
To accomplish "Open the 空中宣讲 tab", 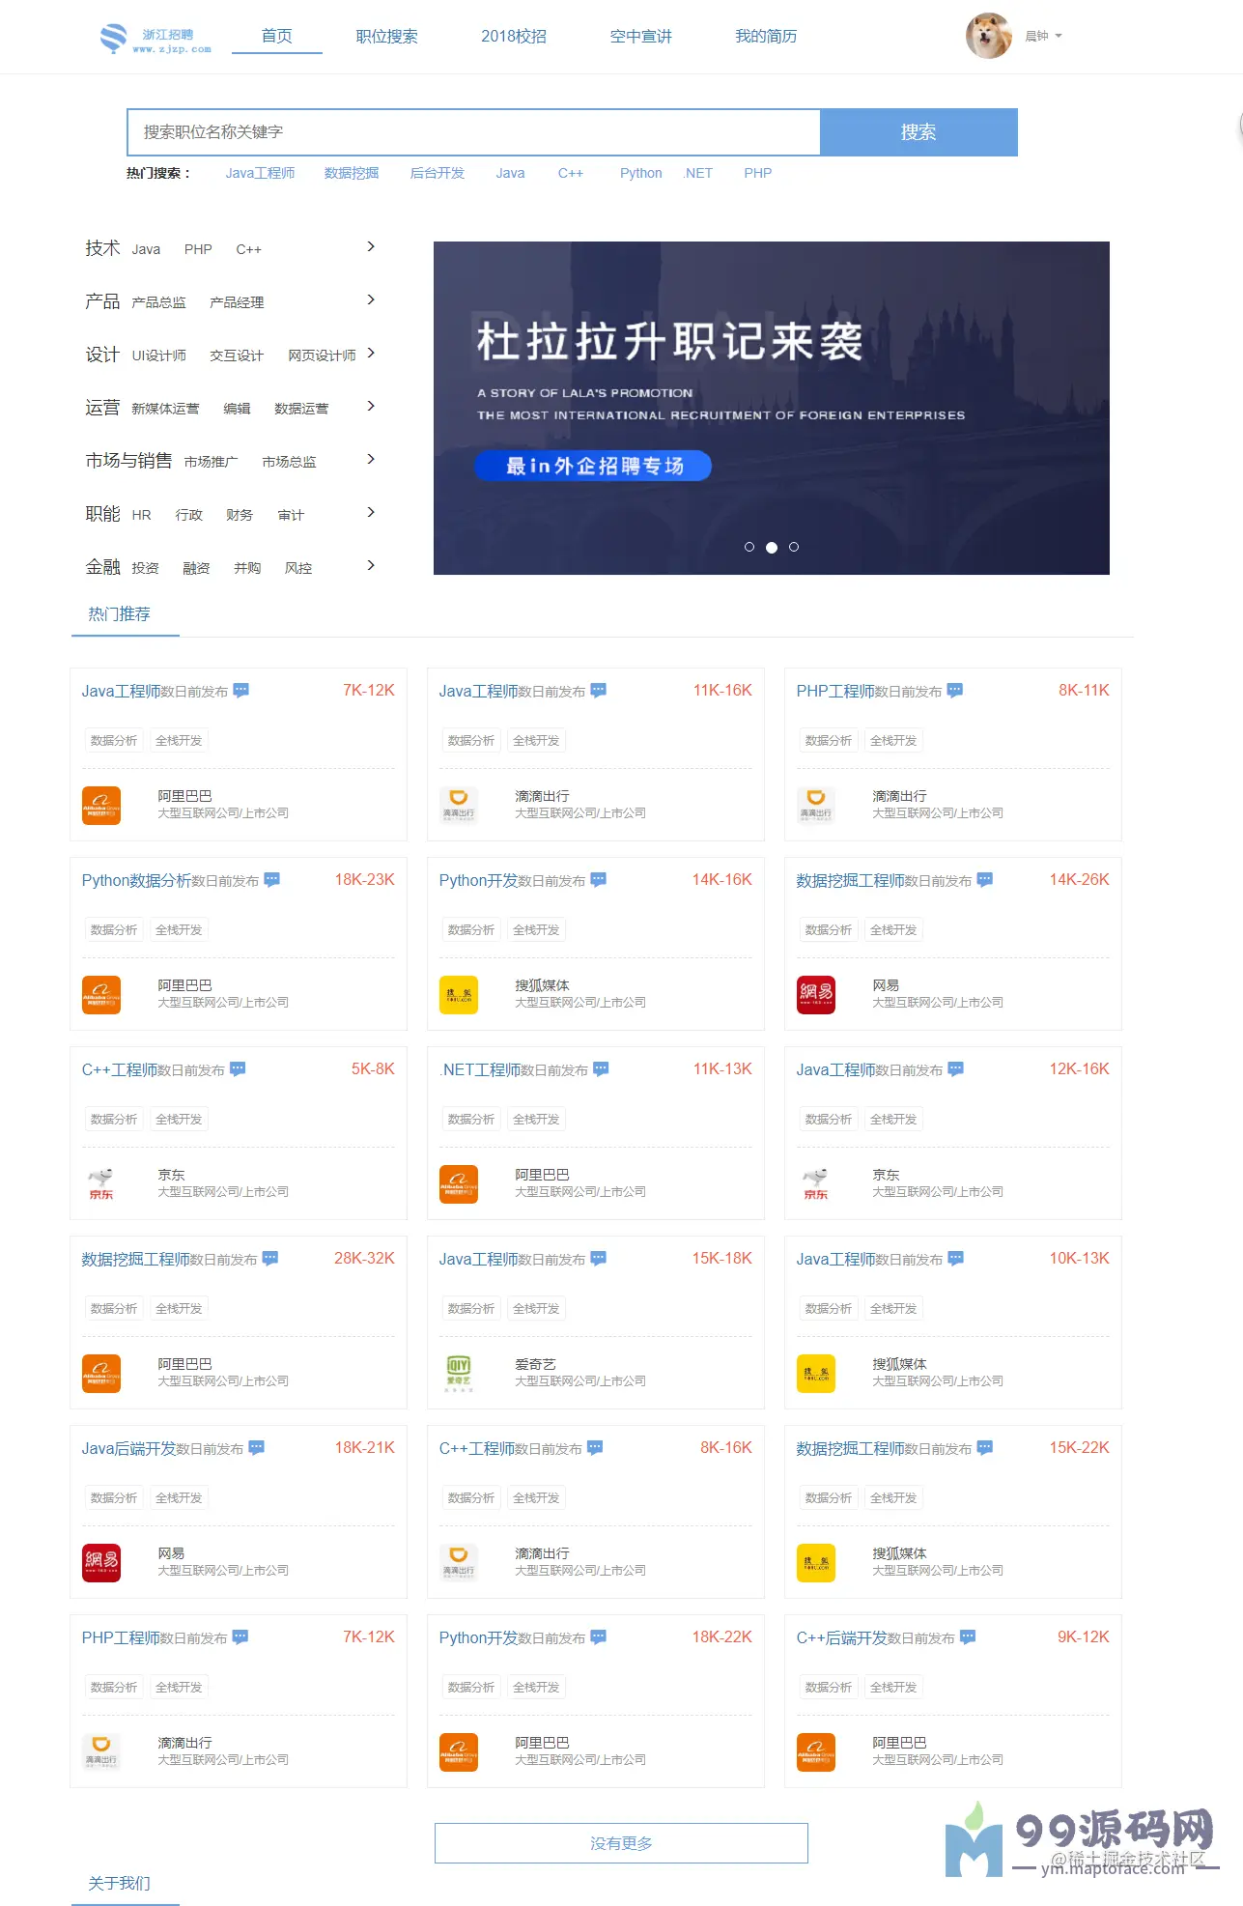I will point(641,36).
